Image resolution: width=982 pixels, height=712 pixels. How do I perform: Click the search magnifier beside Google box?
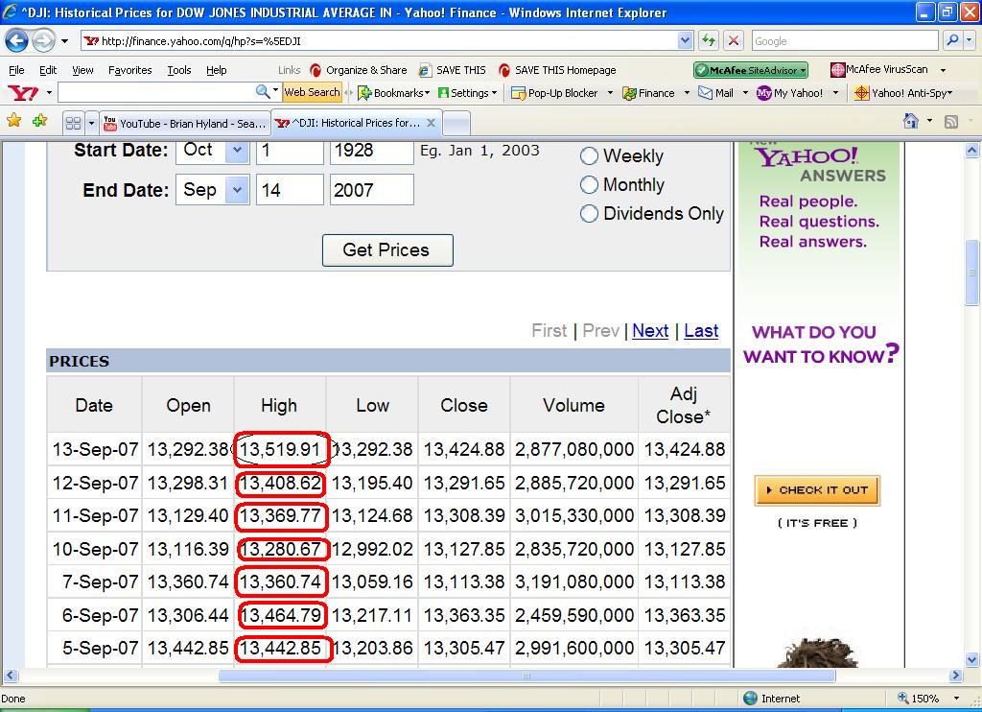coord(951,40)
